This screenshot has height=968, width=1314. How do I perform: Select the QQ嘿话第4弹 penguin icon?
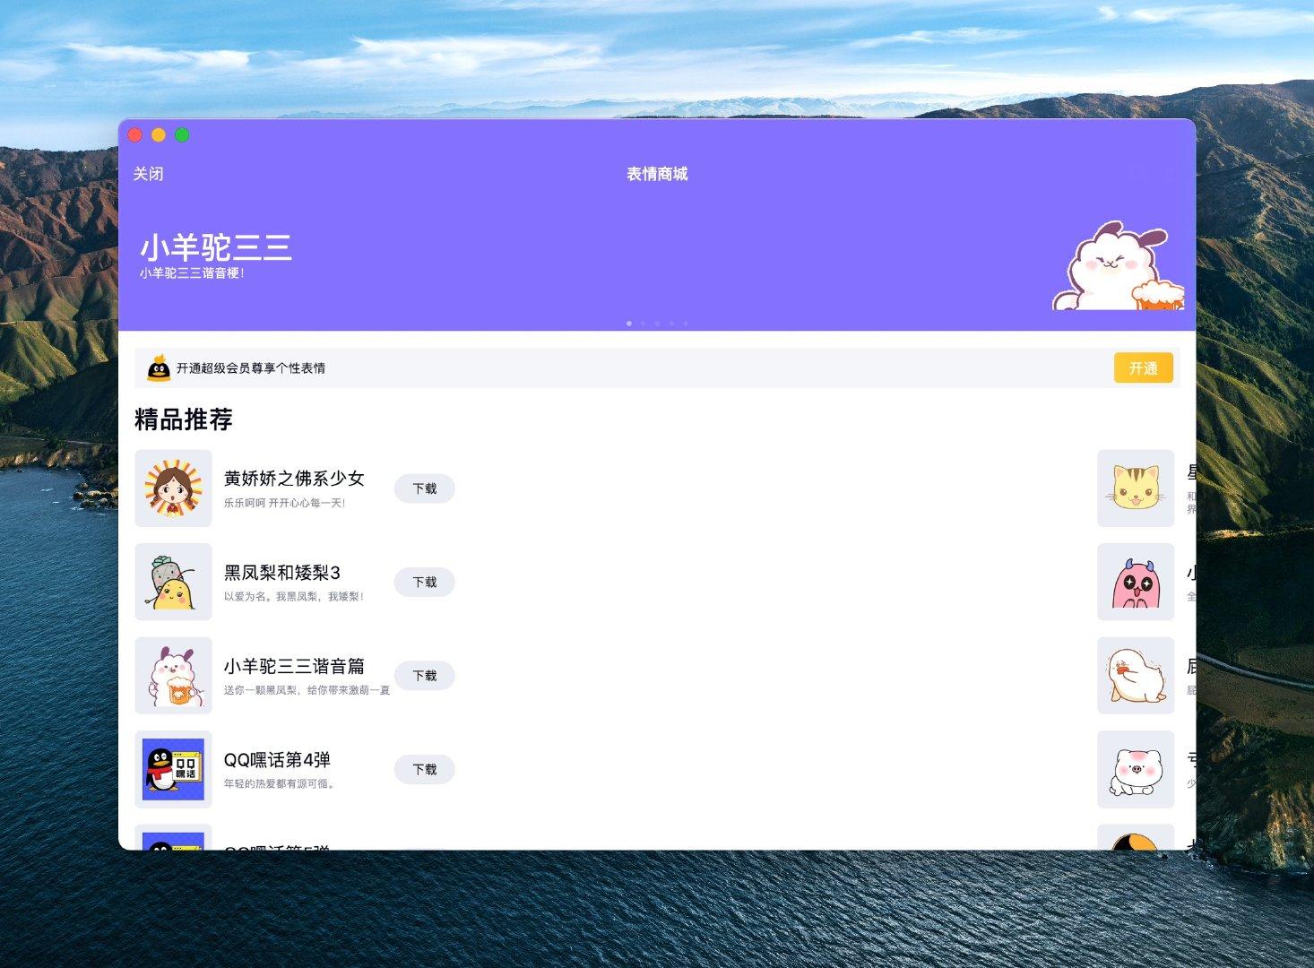pos(173,769)
